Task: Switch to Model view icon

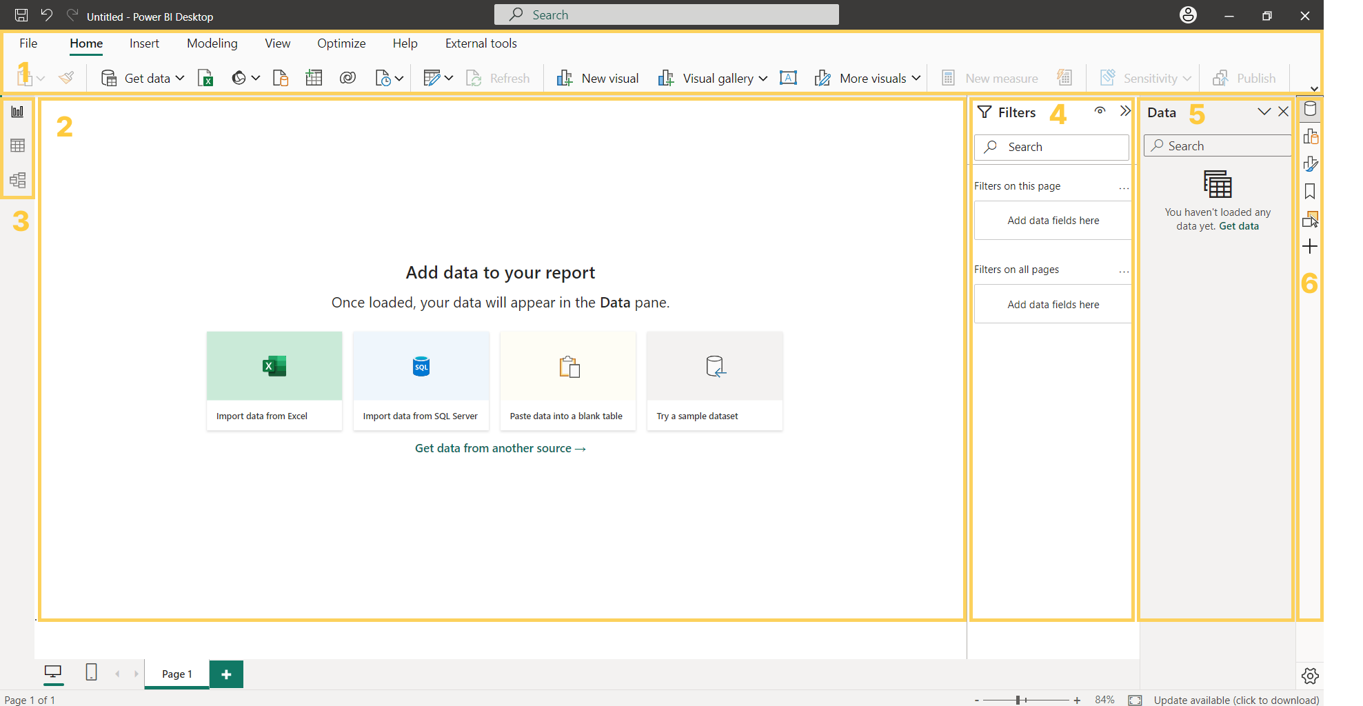Action: (18, 181)
